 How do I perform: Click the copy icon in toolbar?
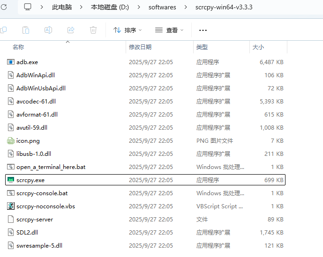3,30
